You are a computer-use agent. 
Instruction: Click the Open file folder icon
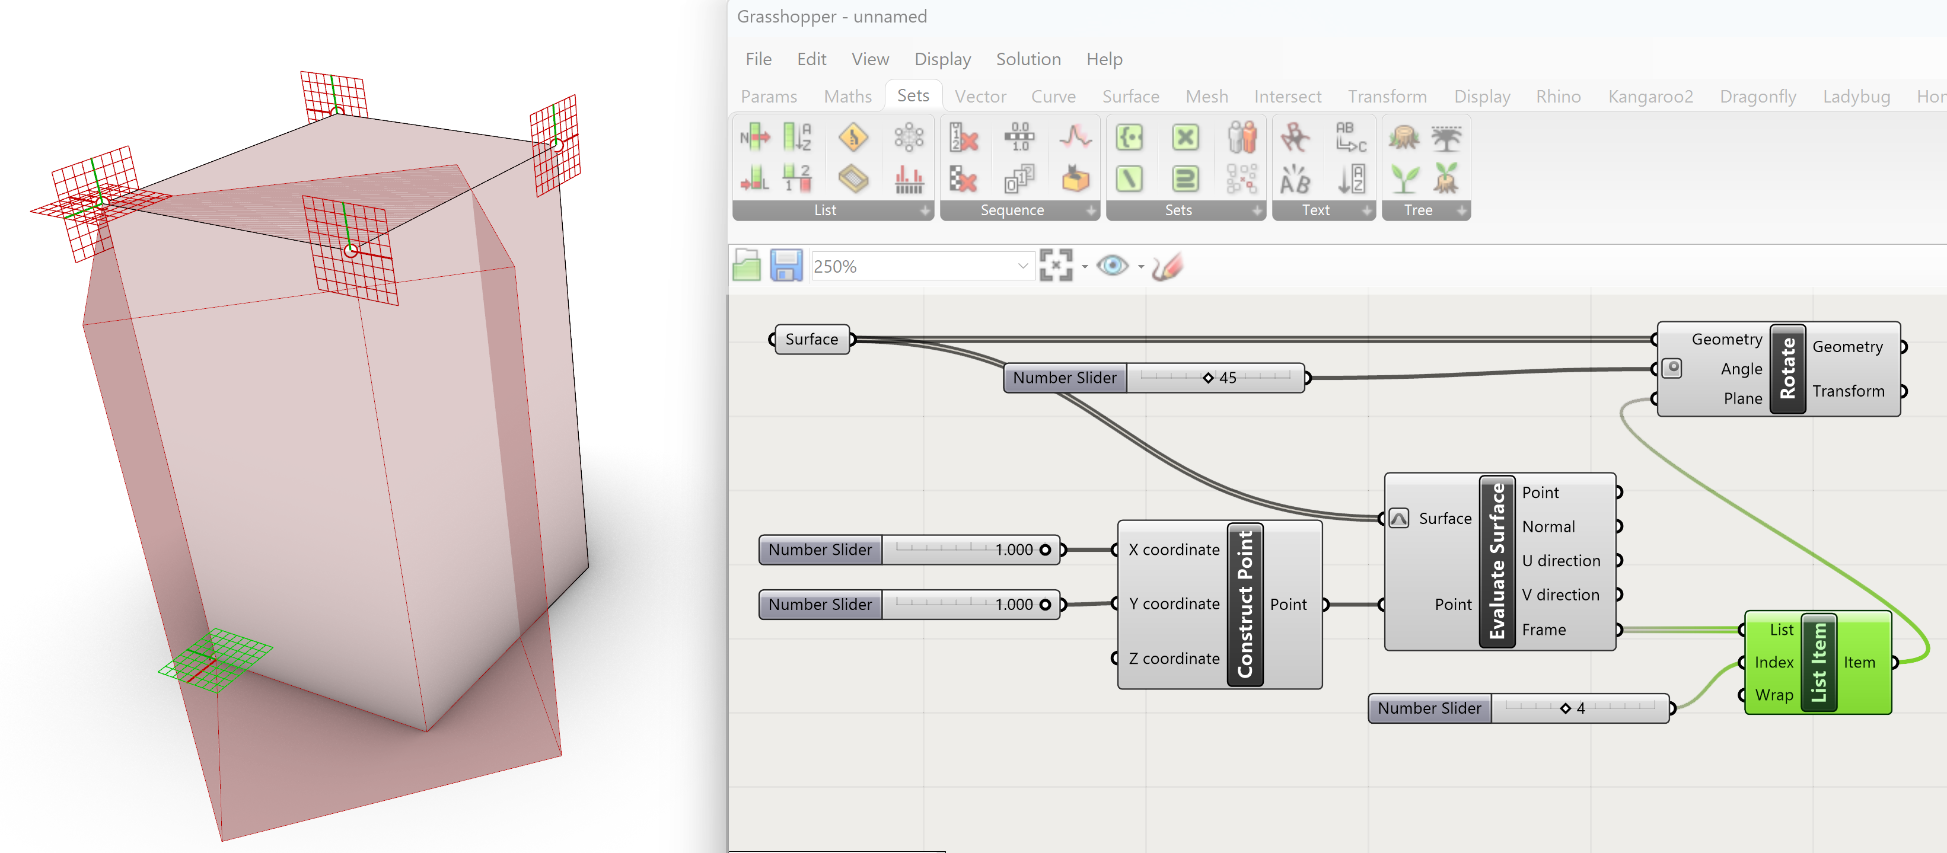tap(747, 266)
